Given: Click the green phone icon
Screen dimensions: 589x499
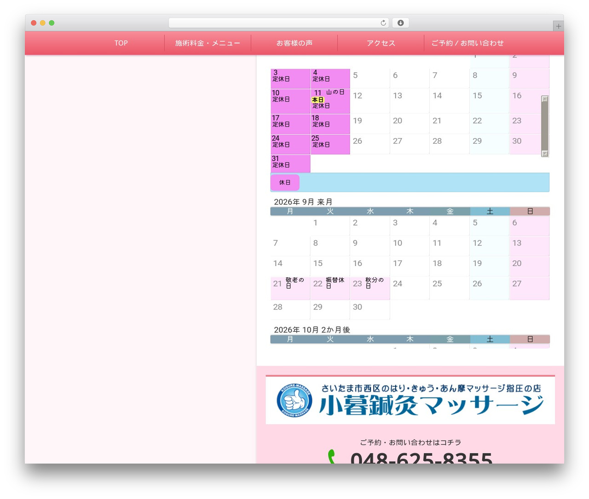Looking at the screenshot, I should click(331, 456).
